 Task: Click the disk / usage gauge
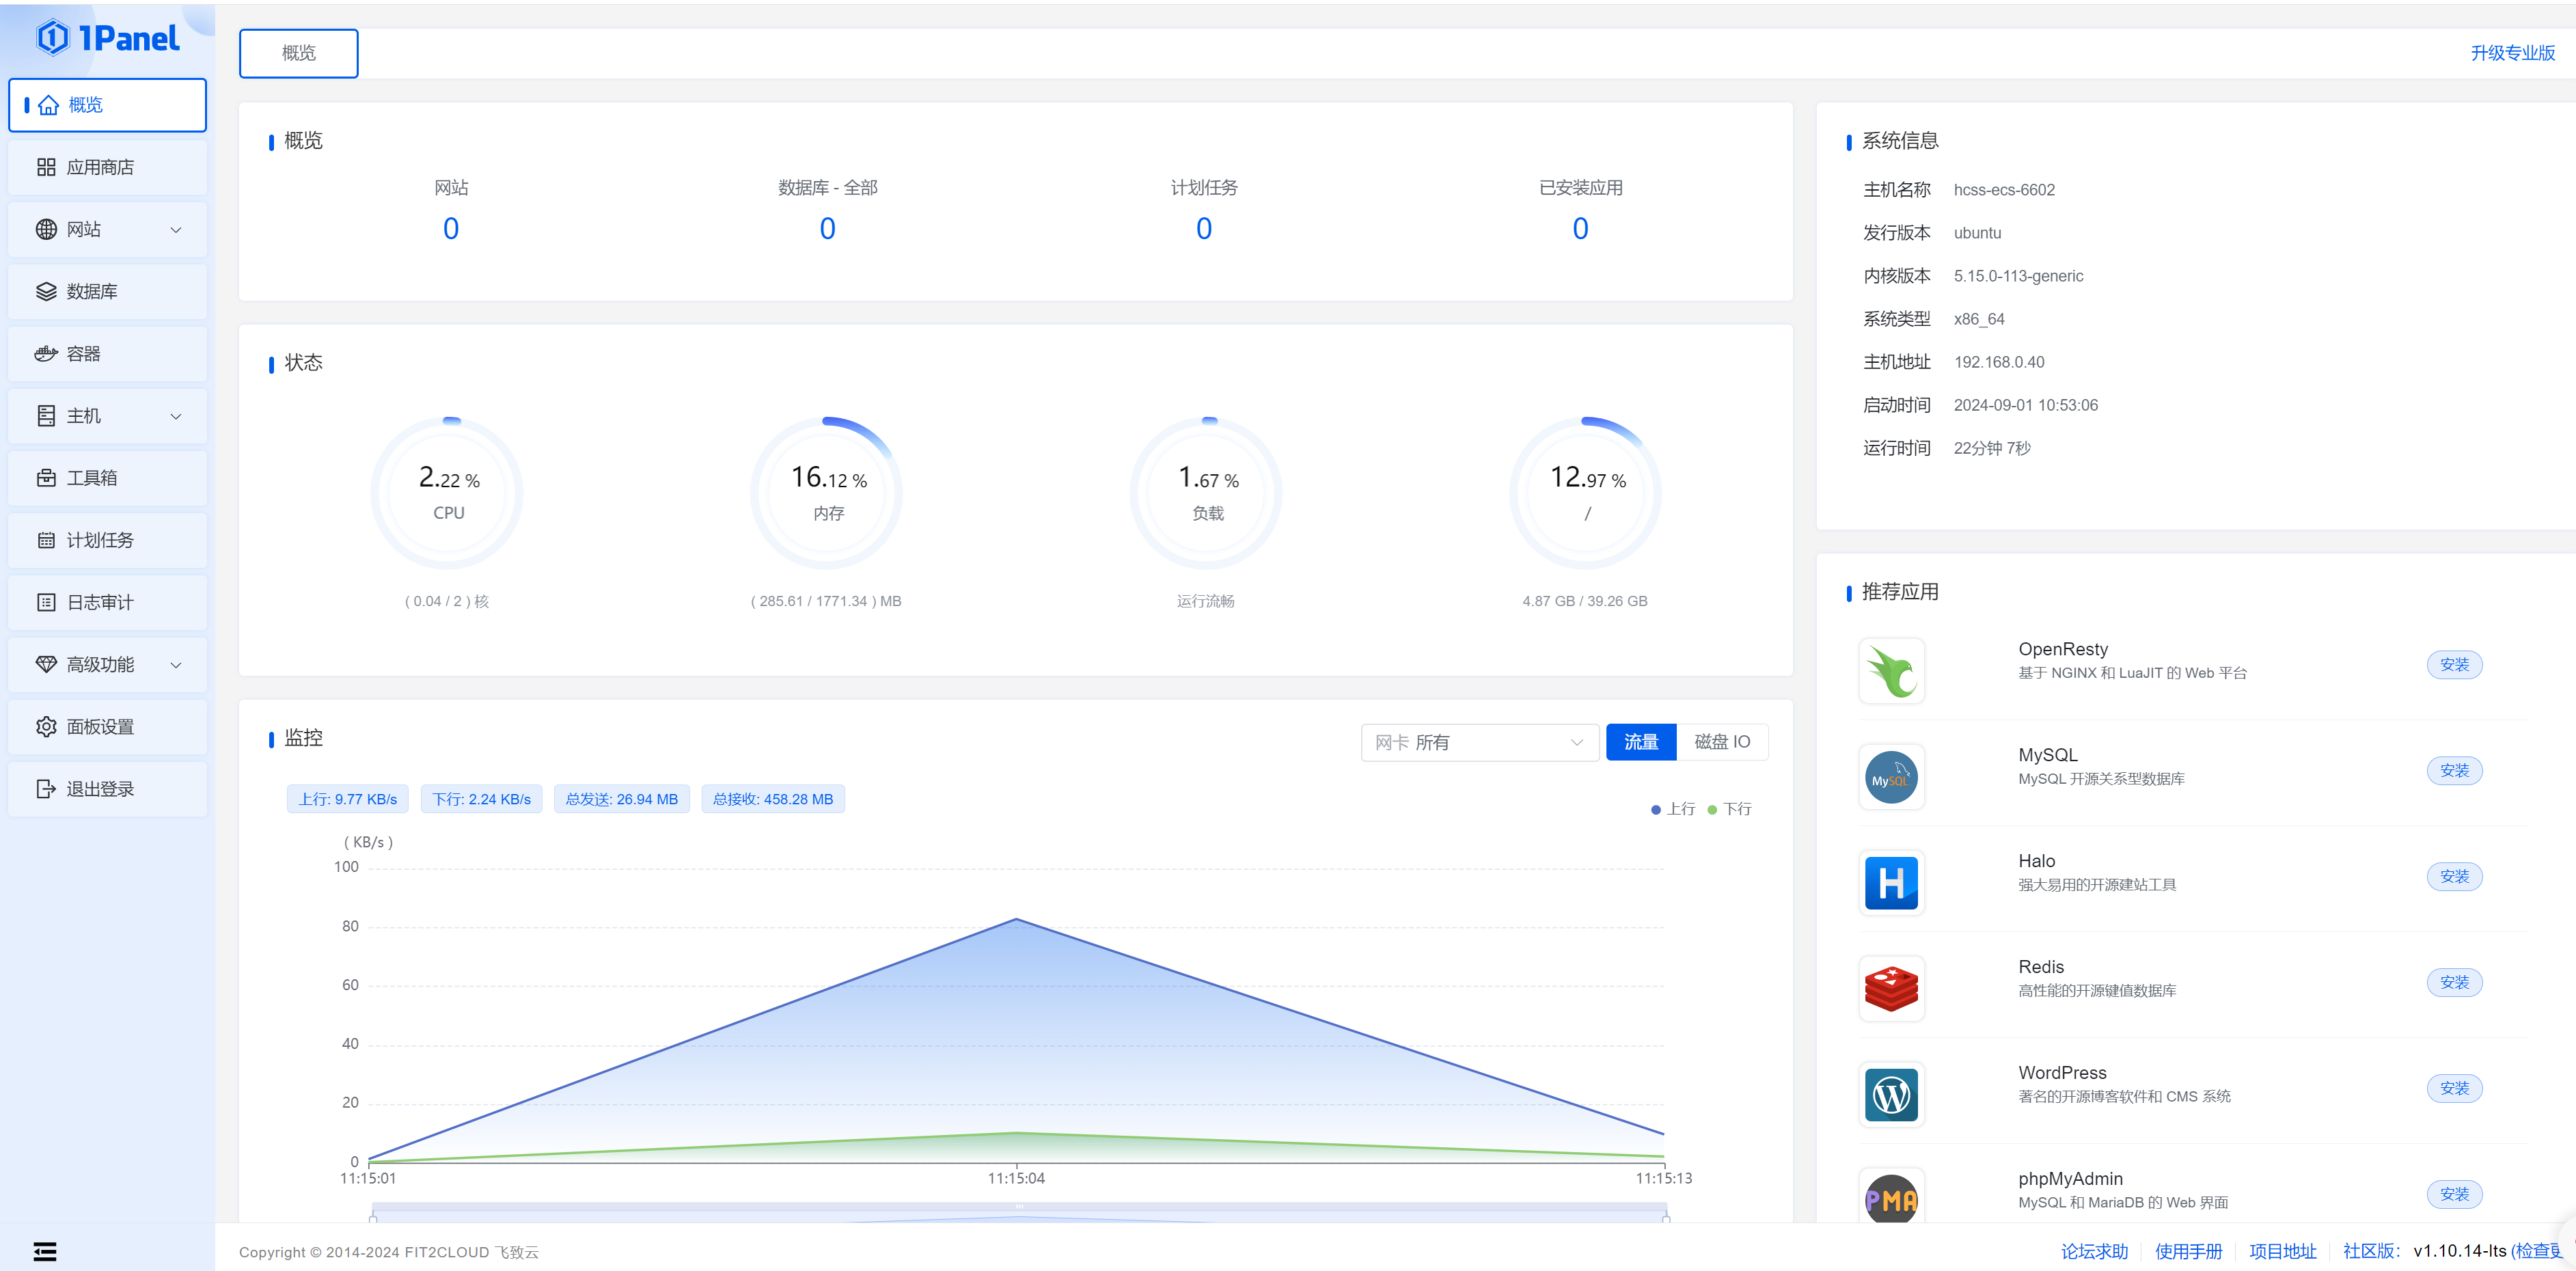tap(1585, 493)
